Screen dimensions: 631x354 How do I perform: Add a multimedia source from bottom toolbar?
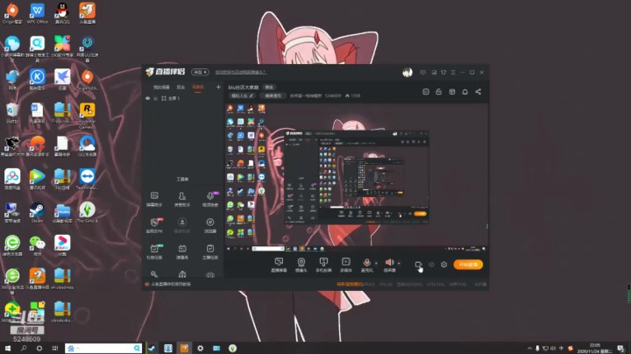[345, 265]
